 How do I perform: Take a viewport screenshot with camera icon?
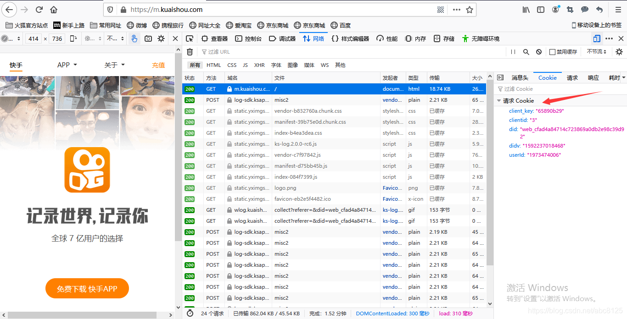(x=148, y=39)
